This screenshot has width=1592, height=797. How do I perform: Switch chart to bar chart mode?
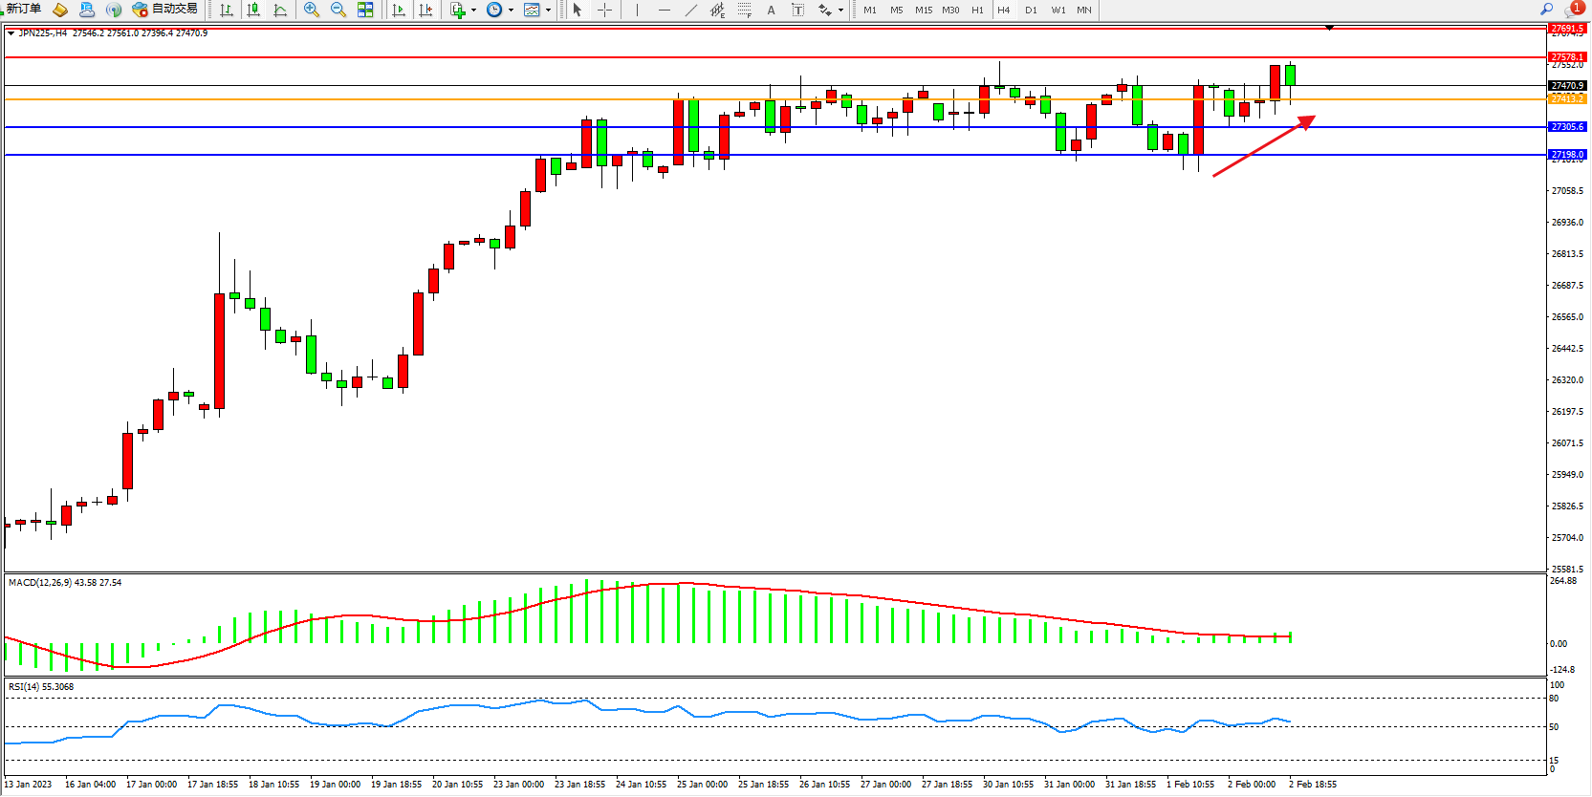click(x=227, y=10)
